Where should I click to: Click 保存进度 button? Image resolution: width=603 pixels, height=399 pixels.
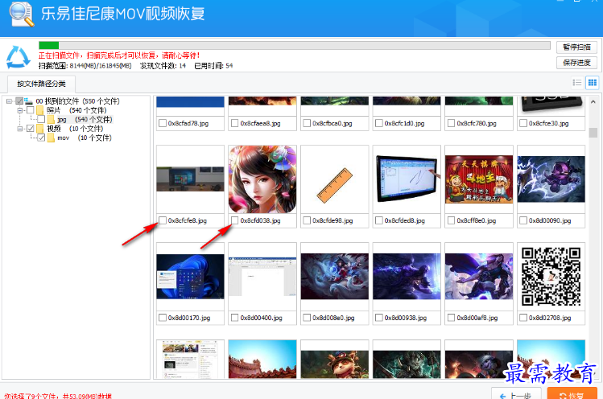tap(576, 63)
